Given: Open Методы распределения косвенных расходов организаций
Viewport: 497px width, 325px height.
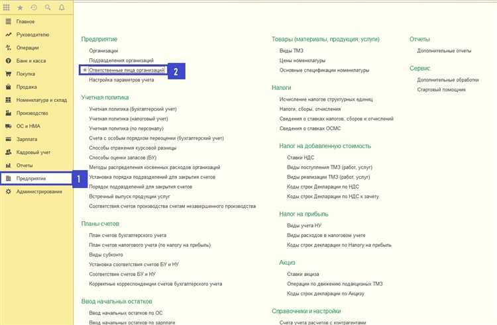Looking at the screenshot, I should point(154,167).
